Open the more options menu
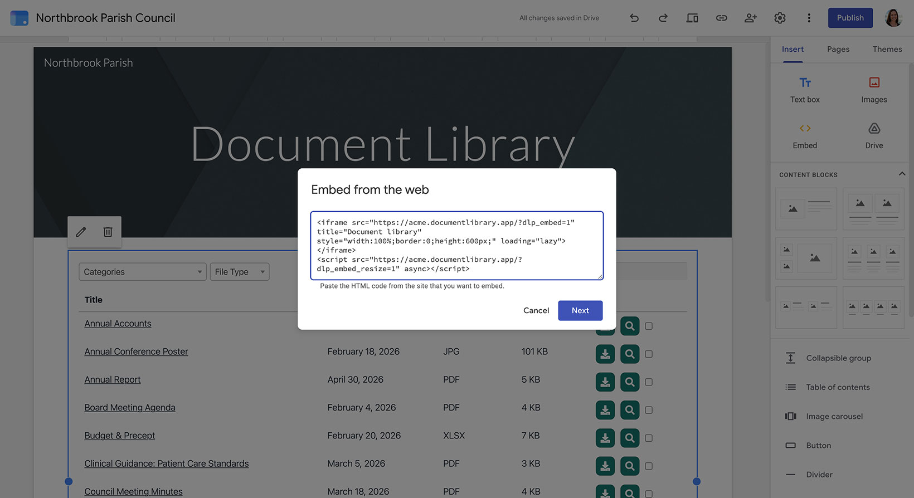 [809, 18]
